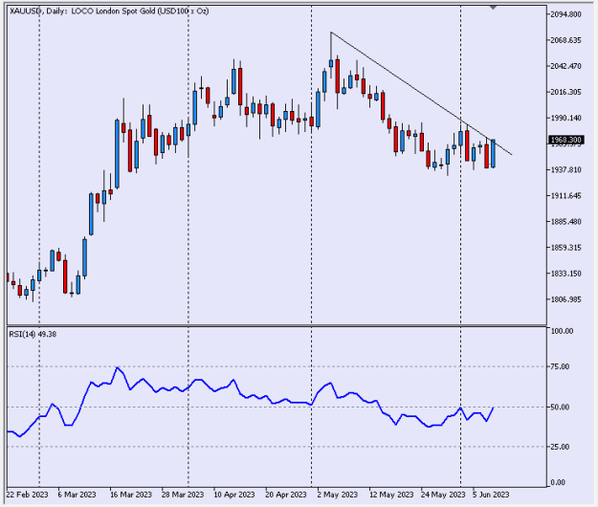Image resolution: width=598 pixels, height=507 pixels.
Task: Click the 2094.800 price axis label
Action: tap(566, 14)
